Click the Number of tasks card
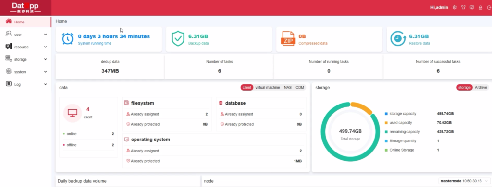Image resolution: width=492 pixels, height=187 pixels. point(219,67)
